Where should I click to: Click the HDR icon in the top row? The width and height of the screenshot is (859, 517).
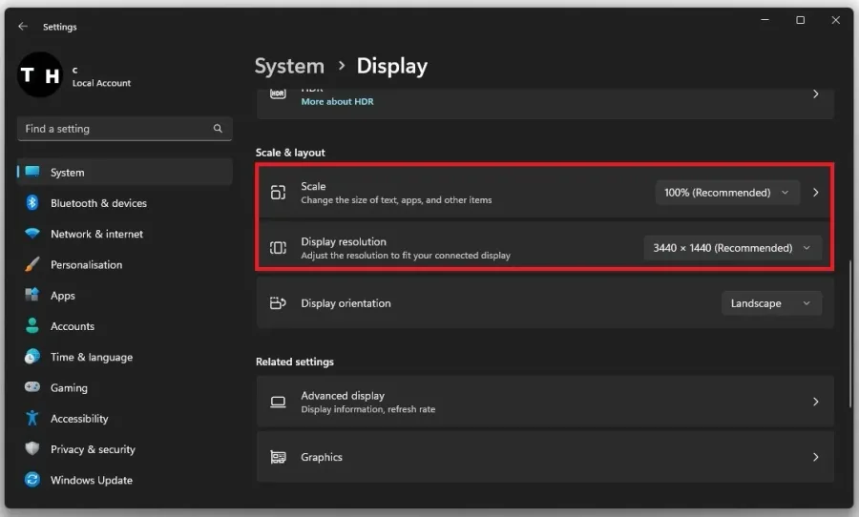click(x=278, y=93)
